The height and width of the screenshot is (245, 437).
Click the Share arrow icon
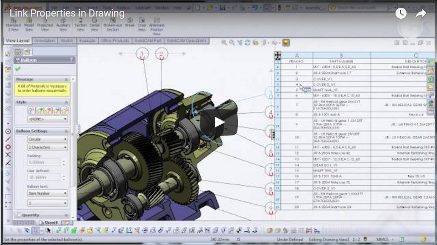coord(421,13)
